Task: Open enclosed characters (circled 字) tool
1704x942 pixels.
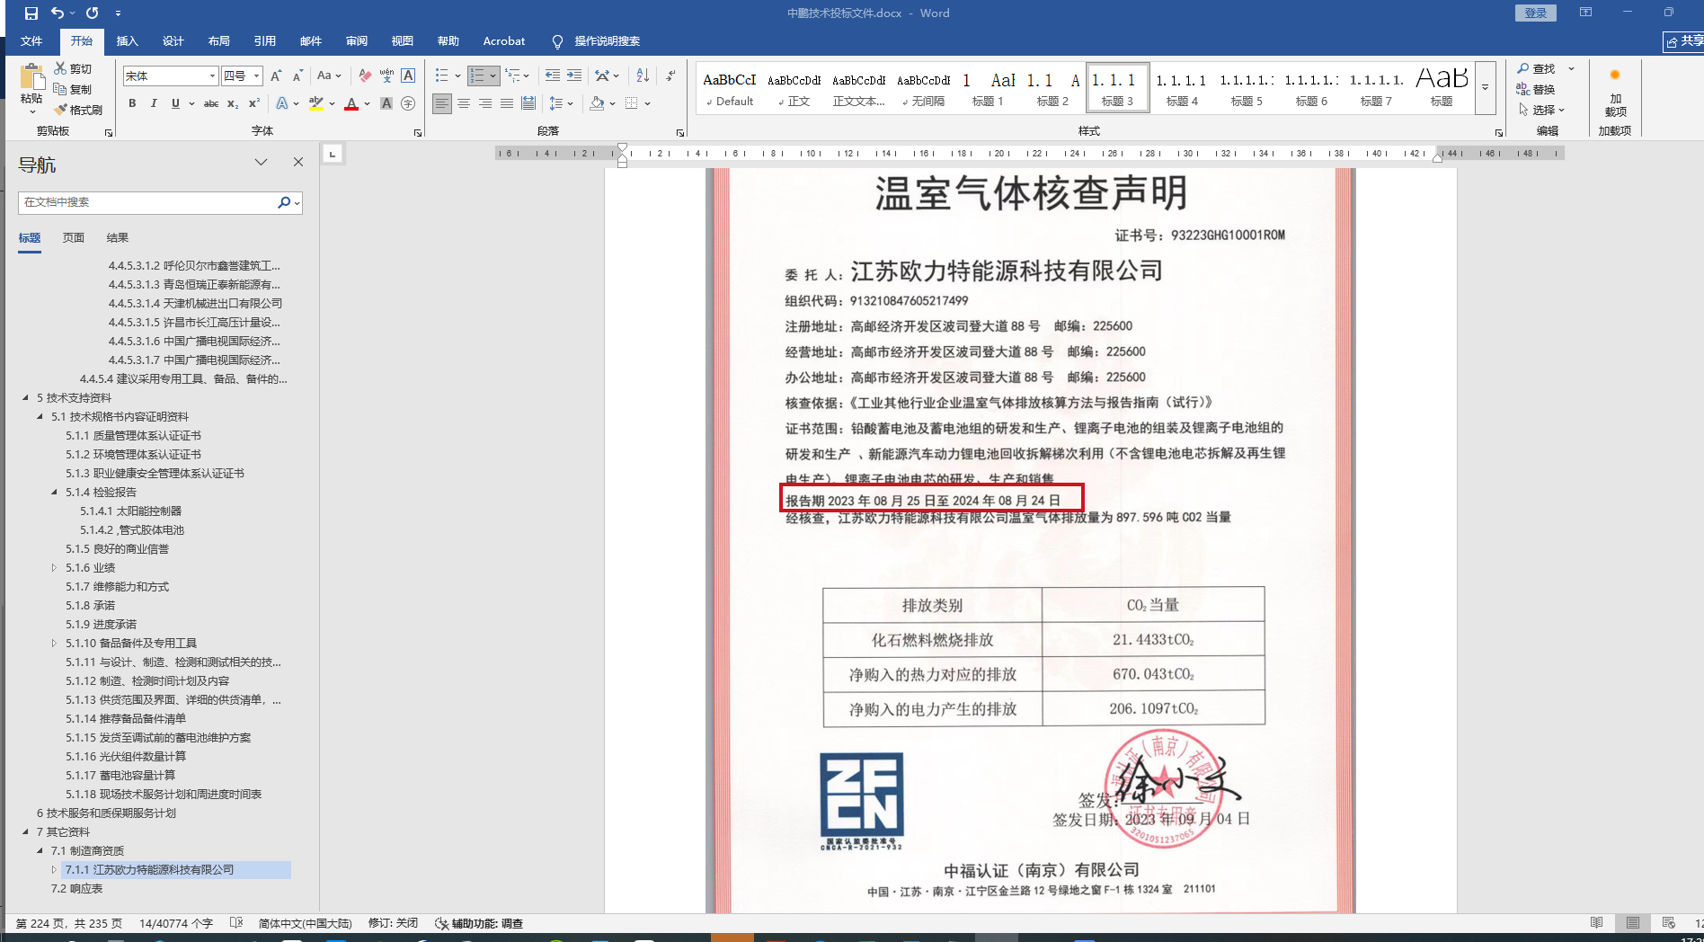Action: pos(408,103)
